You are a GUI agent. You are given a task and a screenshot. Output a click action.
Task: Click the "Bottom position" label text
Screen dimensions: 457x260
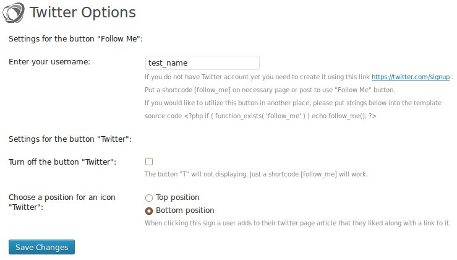click(x=185, y=210)
